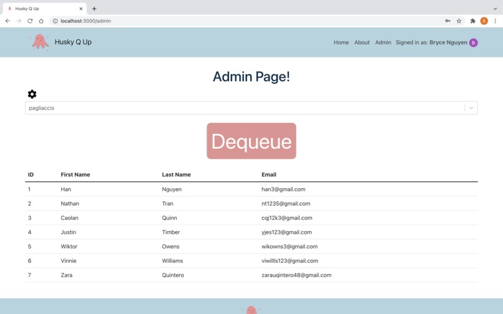Click the browser home icon
503x314 pixels.
pos(41,21)
